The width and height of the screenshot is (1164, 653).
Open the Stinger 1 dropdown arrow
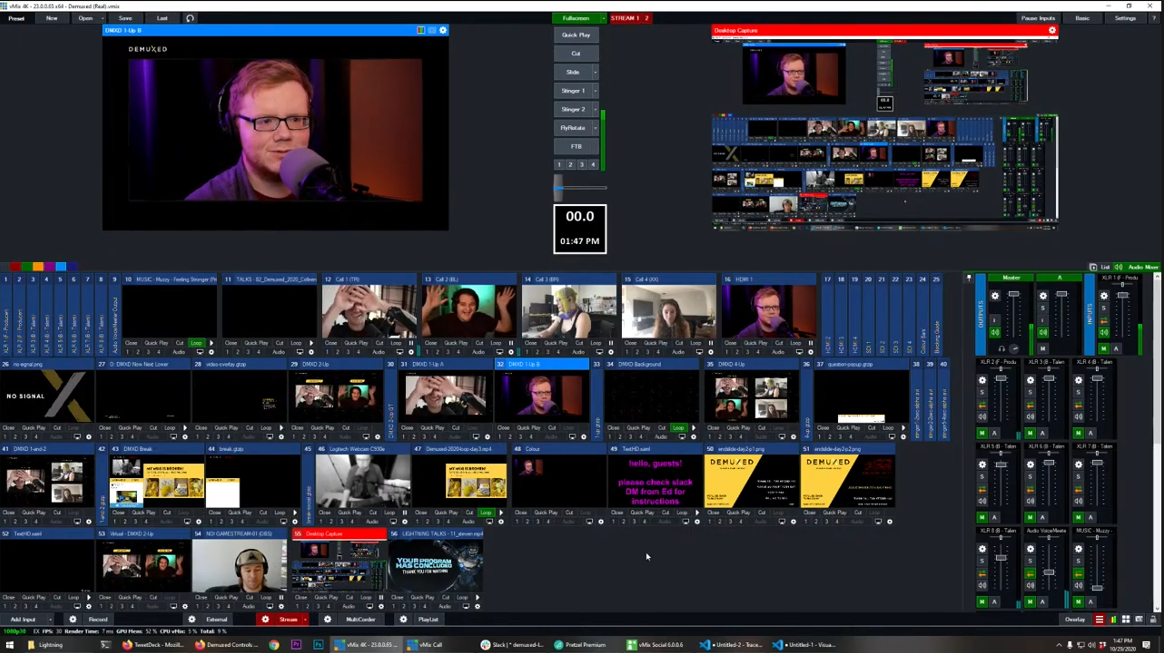point(595,91)
